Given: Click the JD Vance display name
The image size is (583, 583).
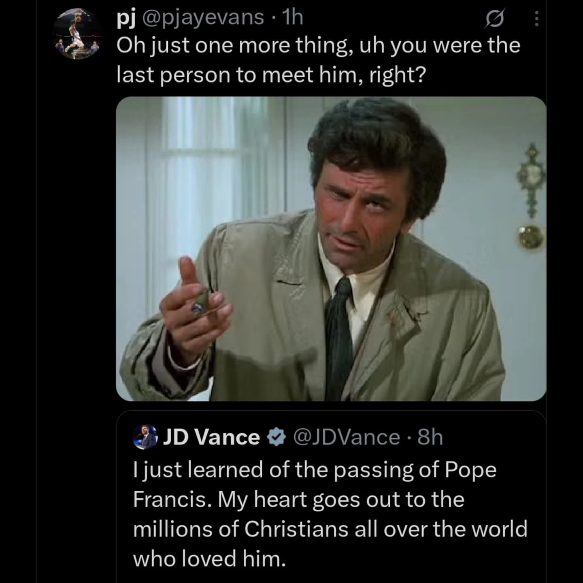Looking at the screenshot, I should pos(211,437).
